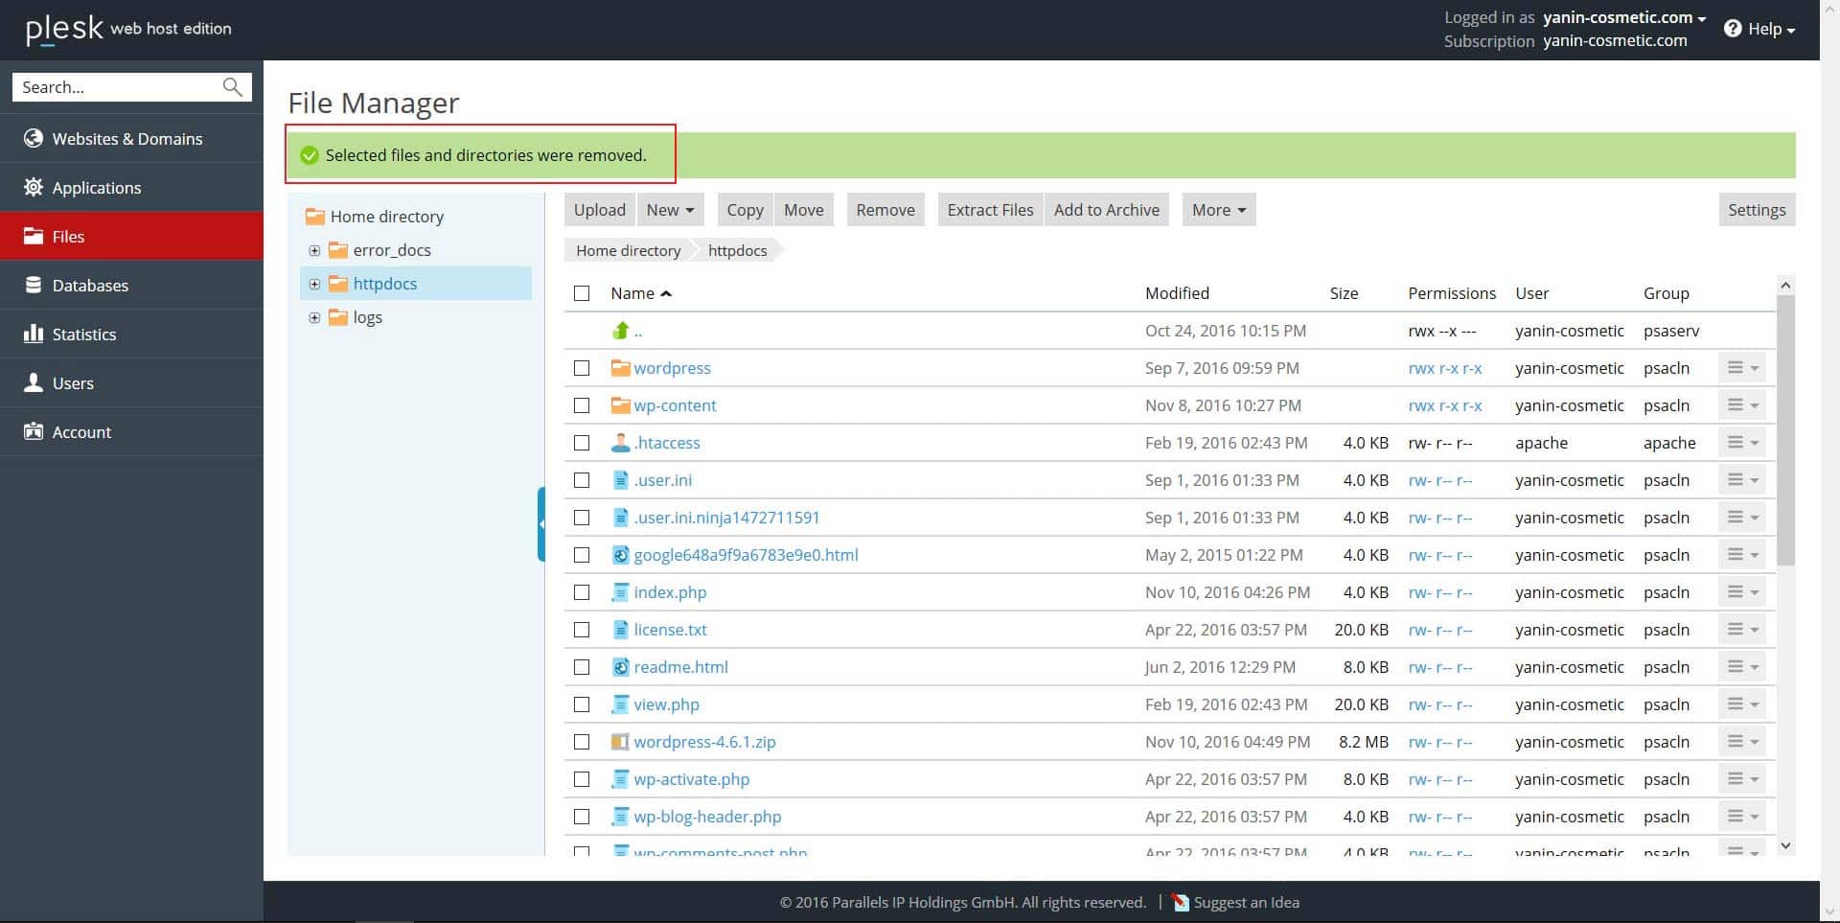Image resolution: width=1840 pixels, height=923 pixels.
Task: Tick the wordpress-4.6.1.zip checkbox
Action: (582, 742)
